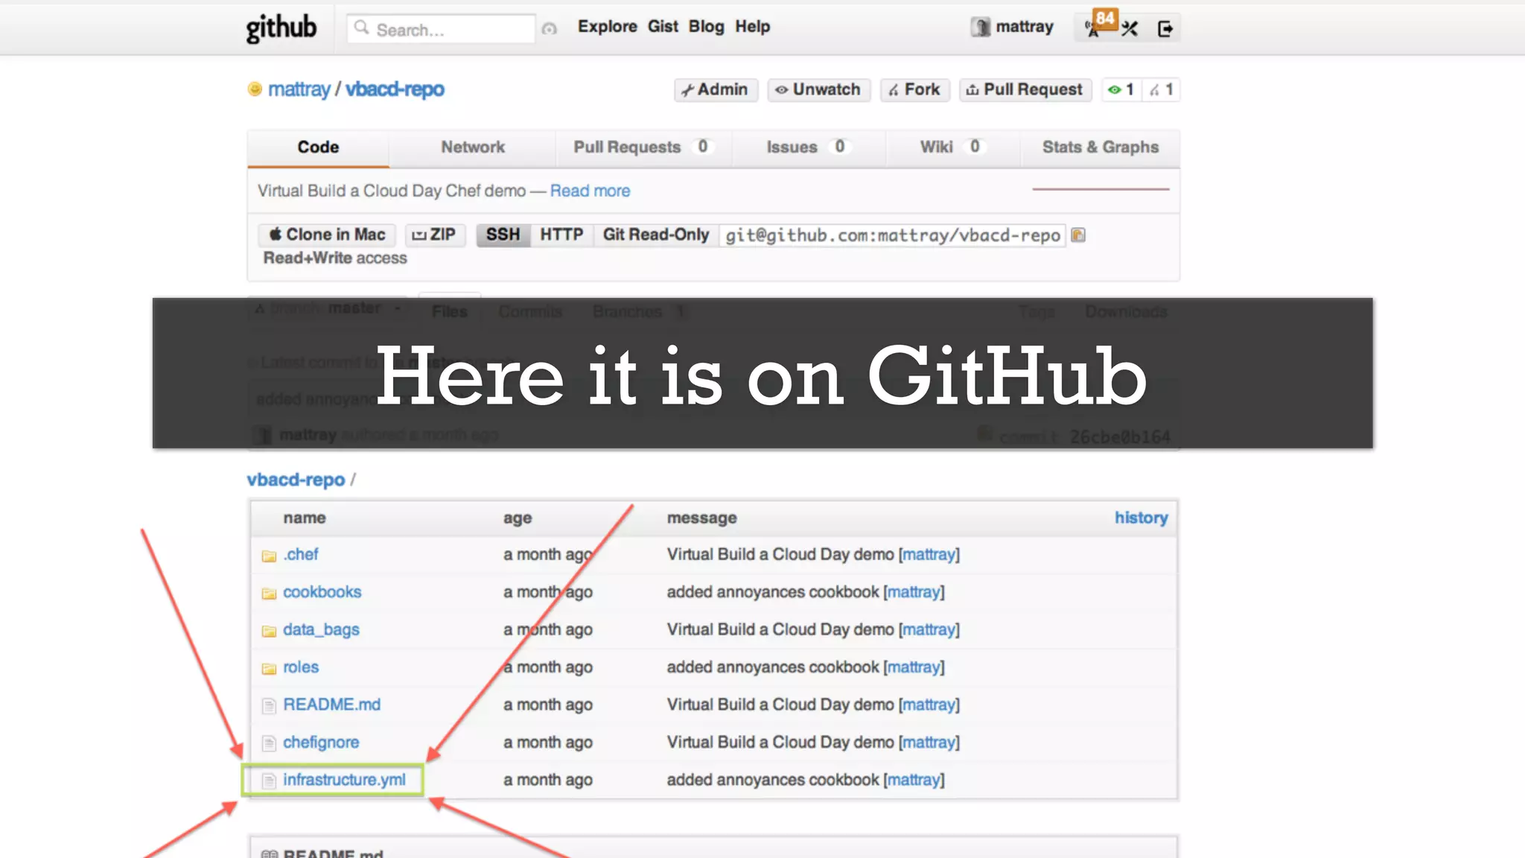Click the Unwatch button

tap(819, 90)
